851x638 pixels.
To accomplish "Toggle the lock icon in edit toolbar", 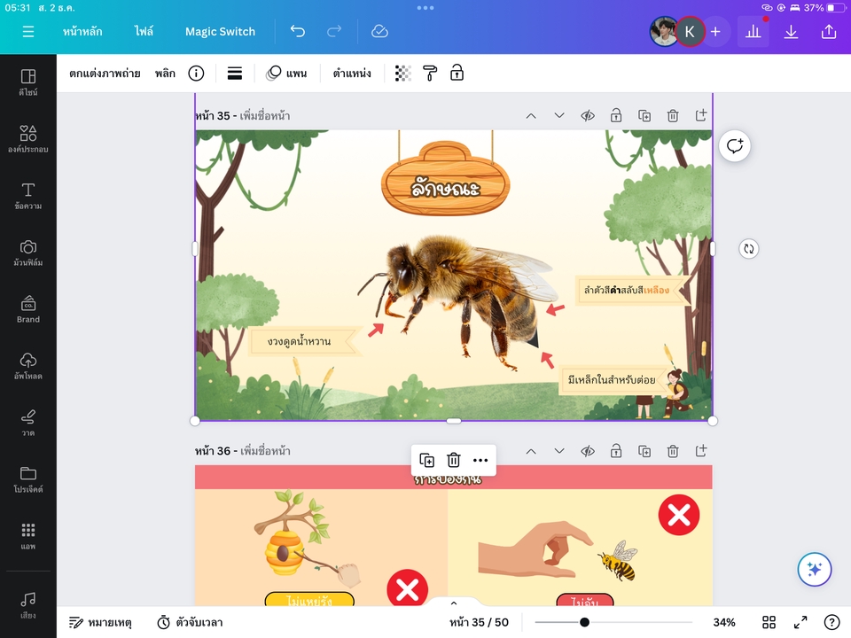I will [x=457, y=74].
